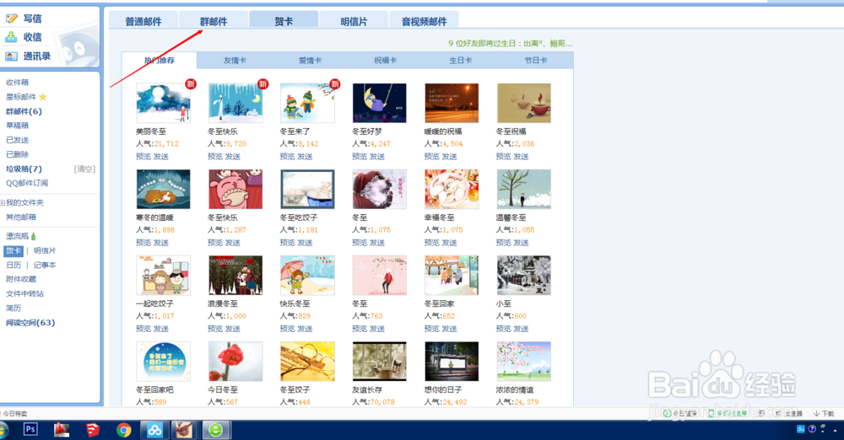Open 记事本 in the sidebar
Viewport: 844px width, 440px height.
(45, 266)
